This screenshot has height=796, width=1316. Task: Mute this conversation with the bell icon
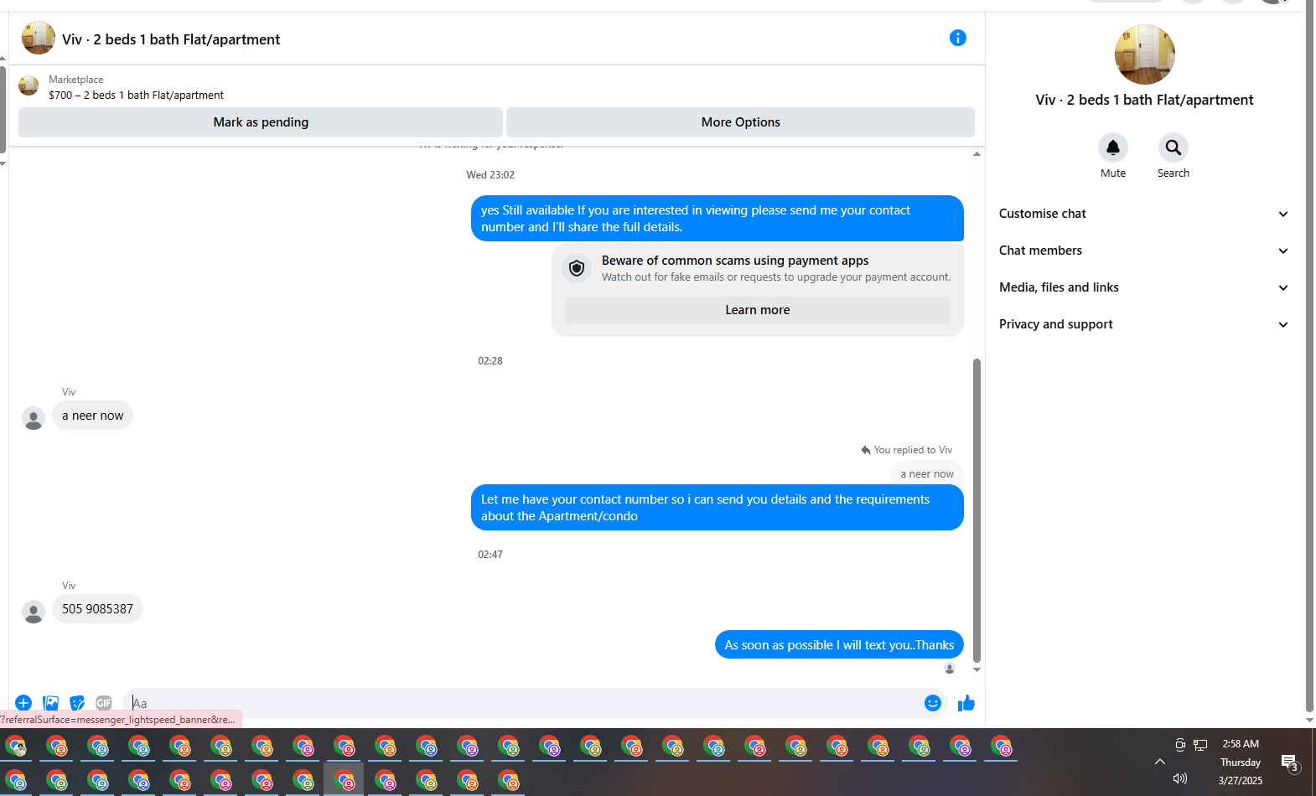(1113, 147)
